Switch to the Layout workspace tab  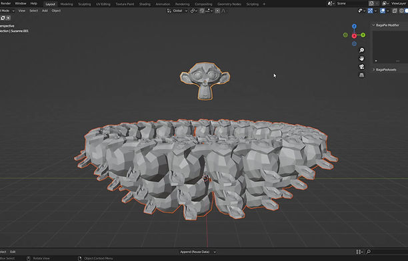point(50,4)
